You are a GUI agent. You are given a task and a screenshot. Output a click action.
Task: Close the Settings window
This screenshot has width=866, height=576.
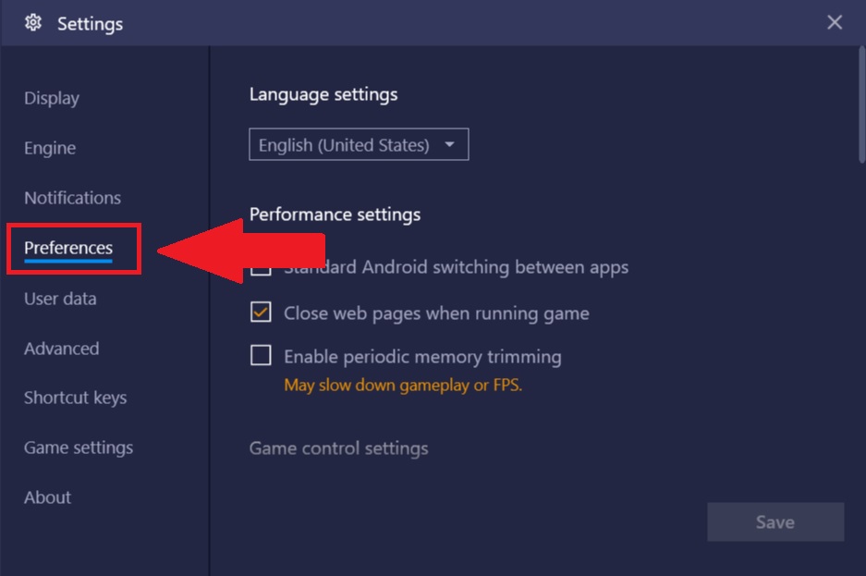[x=834, y=22]
